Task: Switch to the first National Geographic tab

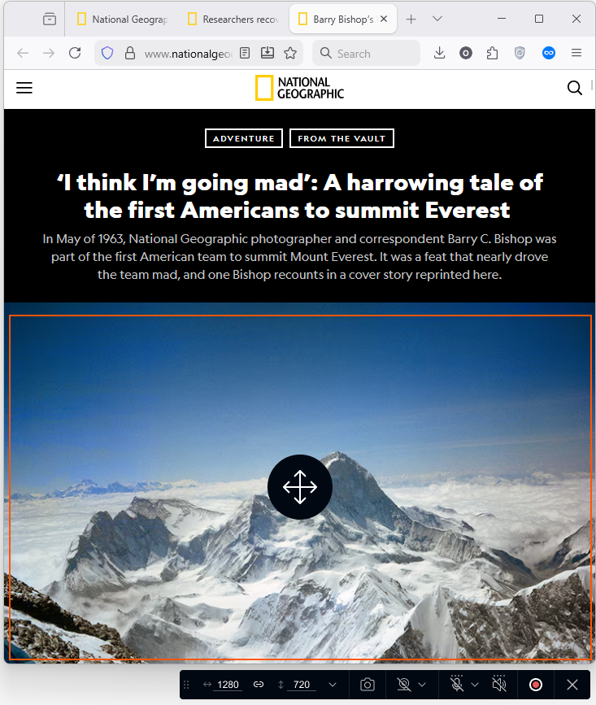Action: point(124,20)
